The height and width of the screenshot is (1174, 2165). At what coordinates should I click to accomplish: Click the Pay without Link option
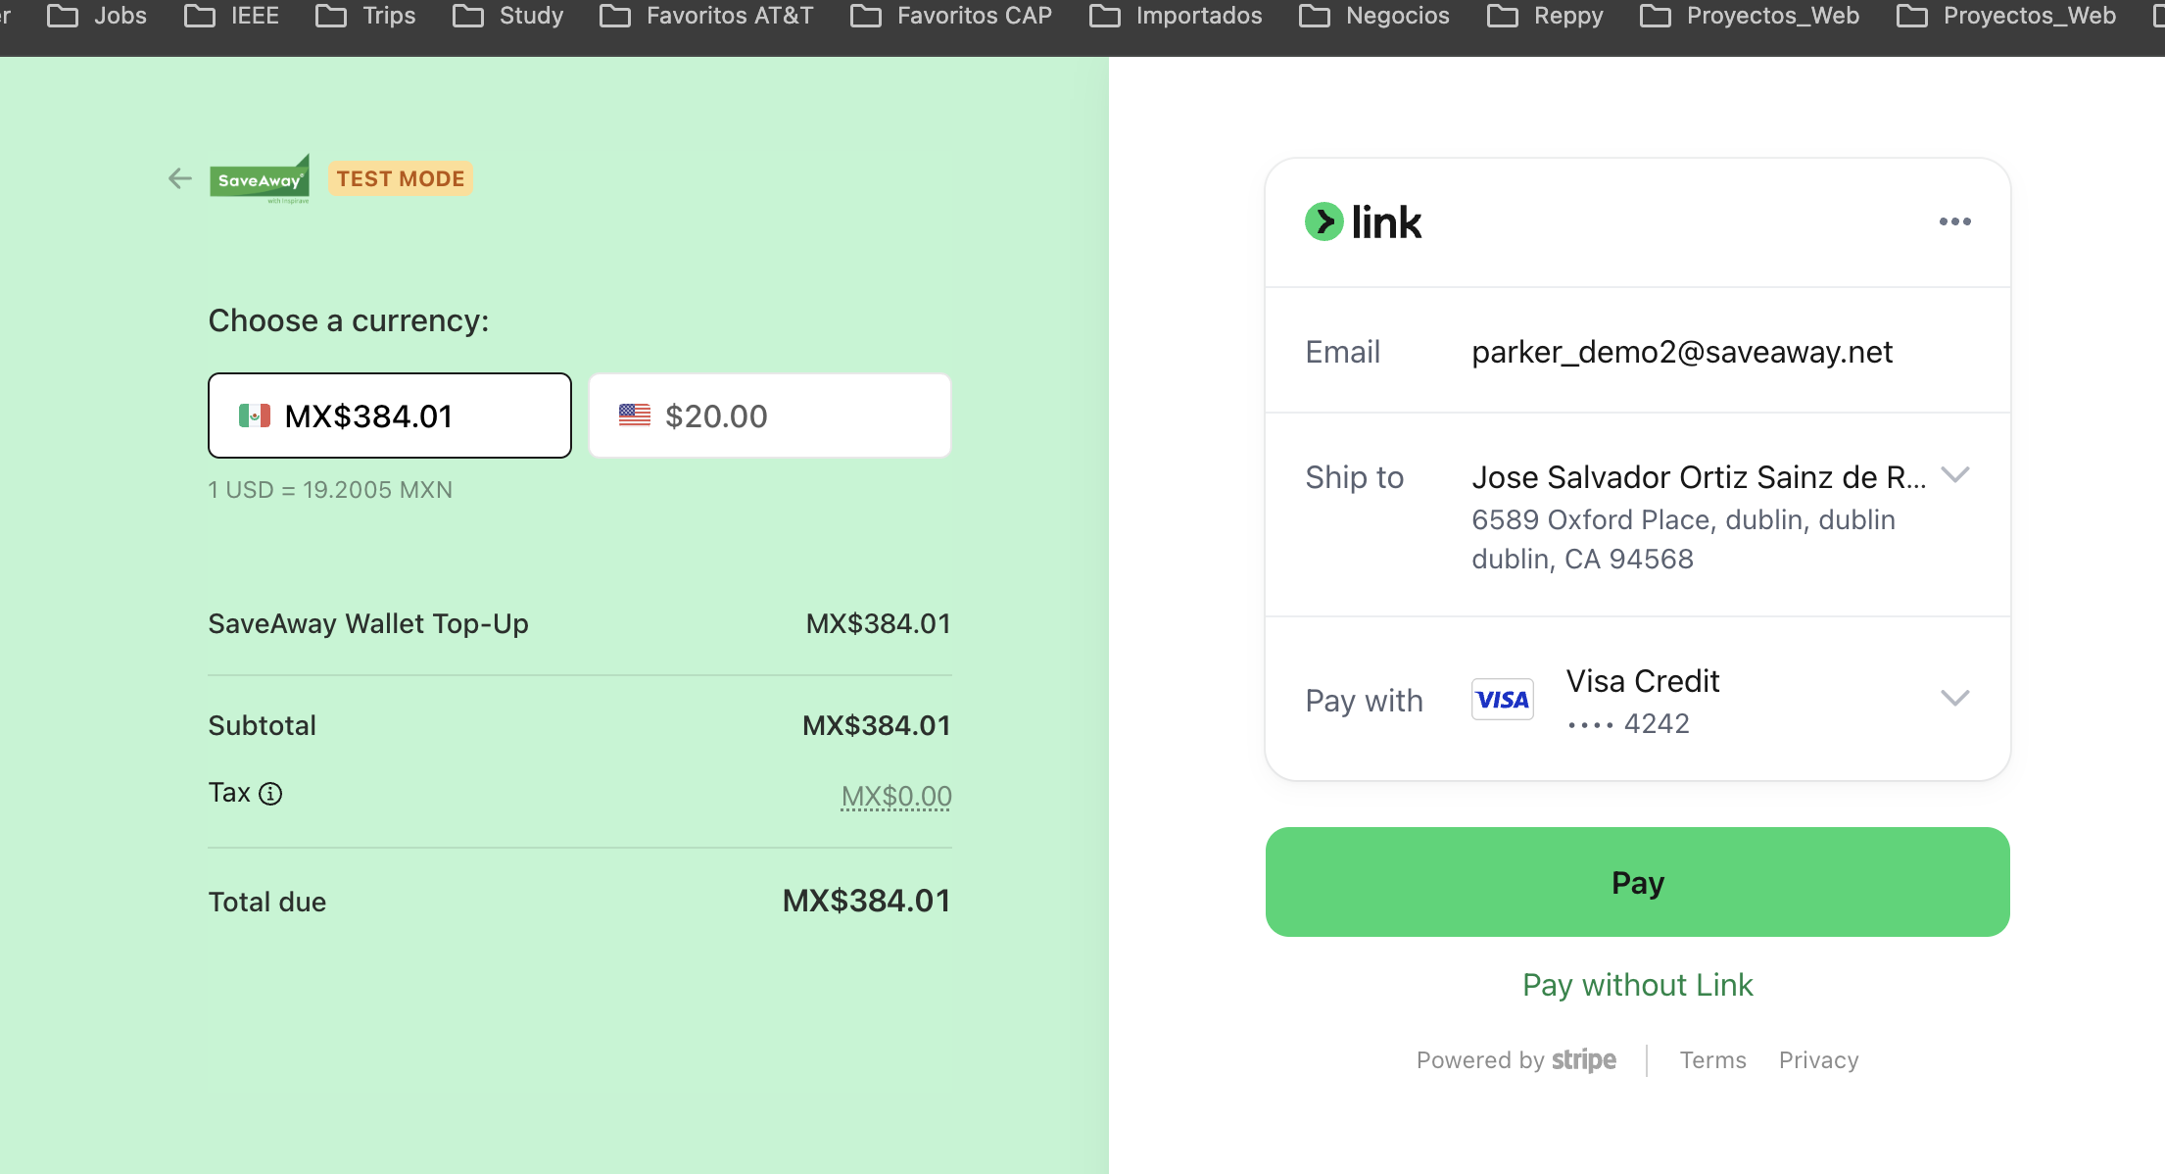pos(1637,985)
